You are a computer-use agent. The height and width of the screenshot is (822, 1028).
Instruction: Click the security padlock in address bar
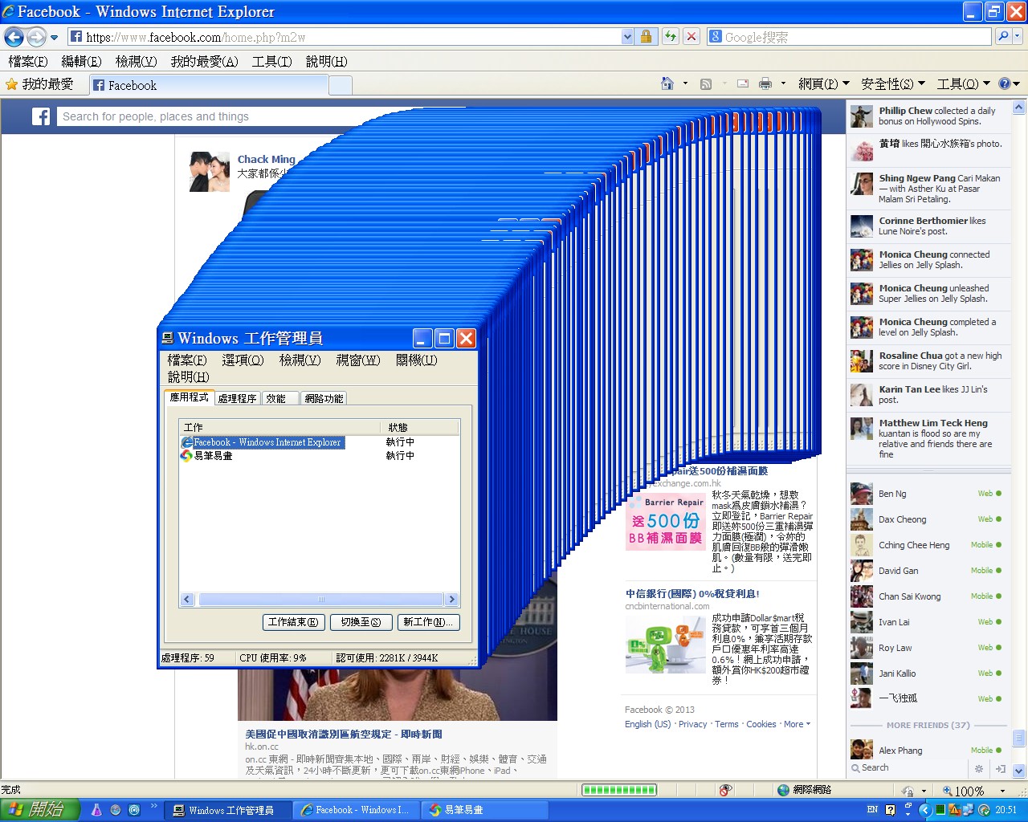tap(646, 36)
